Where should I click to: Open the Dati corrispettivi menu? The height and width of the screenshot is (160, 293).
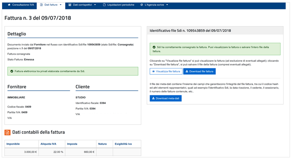click(x=82, y=5)
